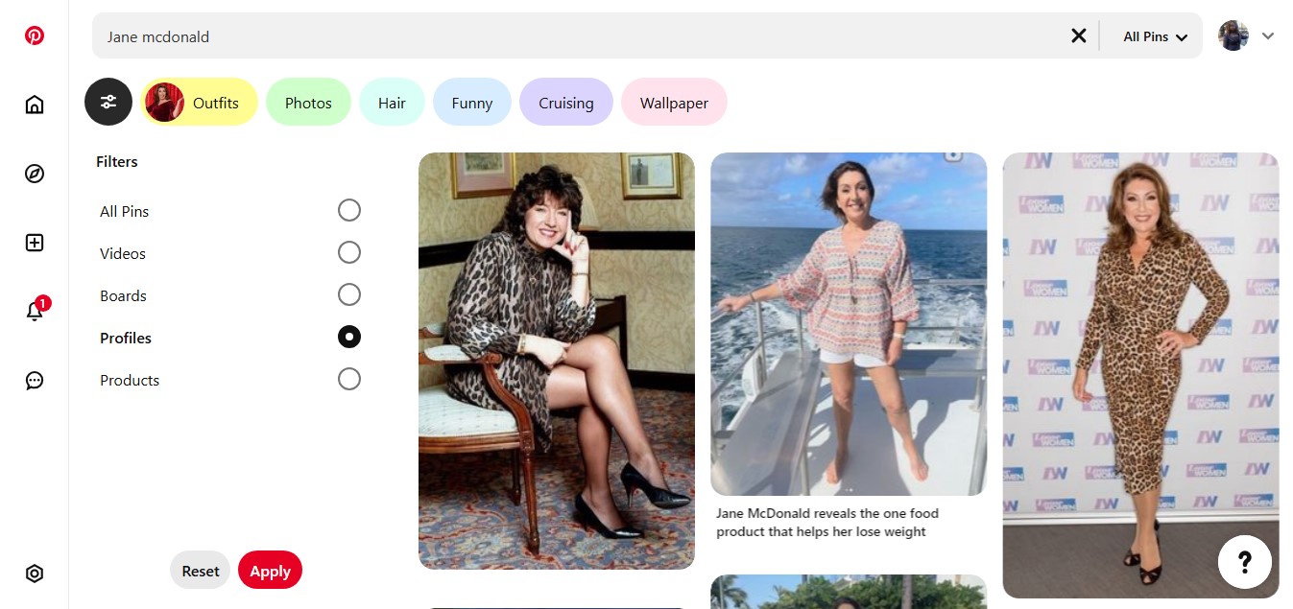1293x609 pixels.
Task: Open the Jane McDonald weight loss article link
Action: point(828,522)
